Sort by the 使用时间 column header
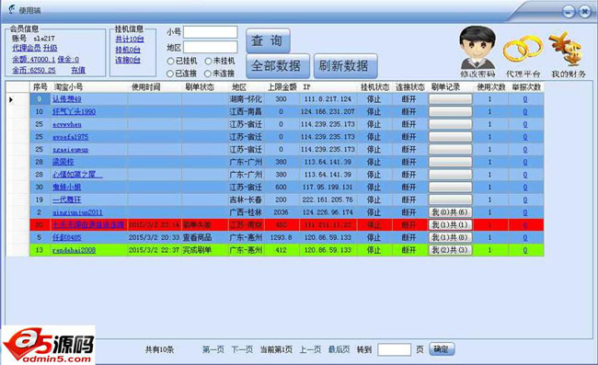The image size is (598, 365). tap(155, 87)
